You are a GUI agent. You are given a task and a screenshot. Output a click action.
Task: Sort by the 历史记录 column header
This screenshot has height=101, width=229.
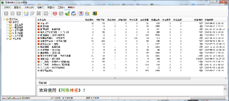tap(133, 20)
